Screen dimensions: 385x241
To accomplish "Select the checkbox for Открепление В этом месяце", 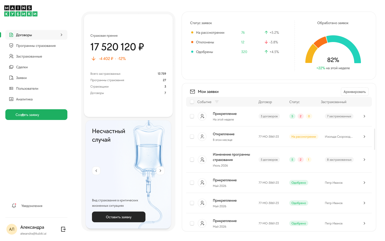I will (192, 137).
